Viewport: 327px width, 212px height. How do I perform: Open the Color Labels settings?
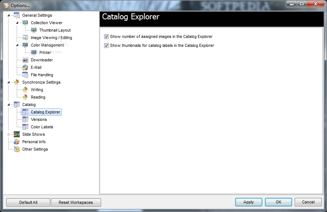coord(42,127)
